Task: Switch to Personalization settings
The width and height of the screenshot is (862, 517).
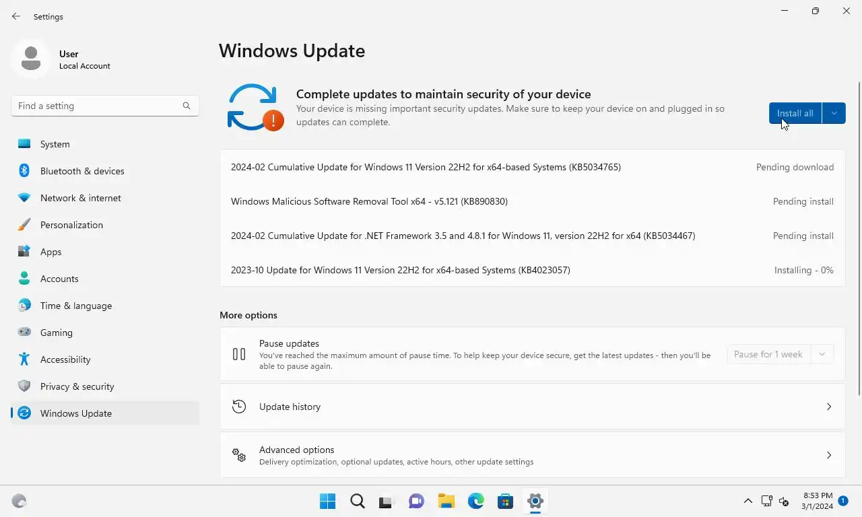Action: point(105,225)
